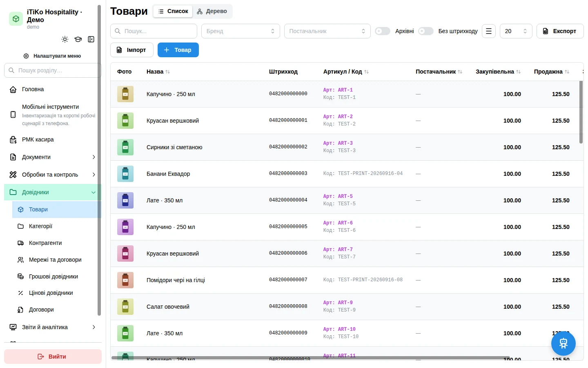Click the Банани Еквадор product thumbnail
Screen dimensions: 588x368
click(125, 174)
